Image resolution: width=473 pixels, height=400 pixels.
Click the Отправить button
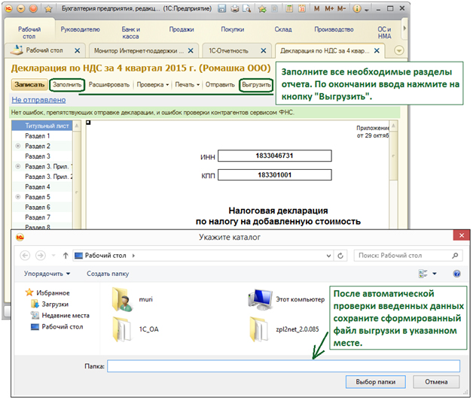tap(220, 85)
